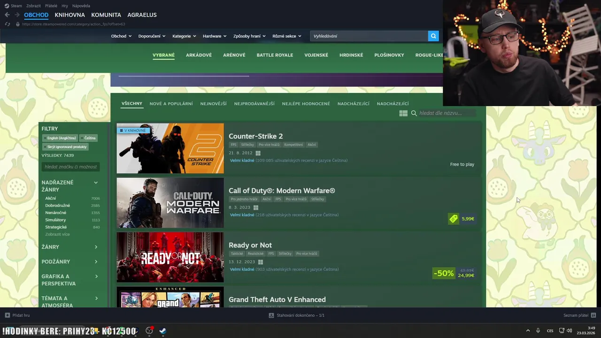Click the Windows platform icon for Ready or Not
This screenshot has height=338, width=601.
(x=261, y=262)
